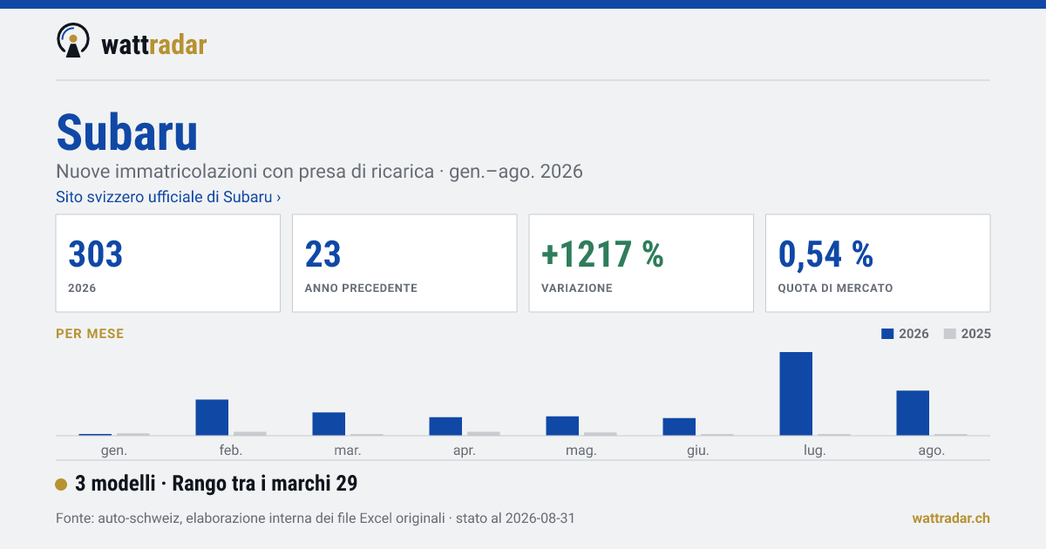Screen dimensions: 1046x549
Task: Open the official Swiss Subaru site link
Action: coord(168,197)
